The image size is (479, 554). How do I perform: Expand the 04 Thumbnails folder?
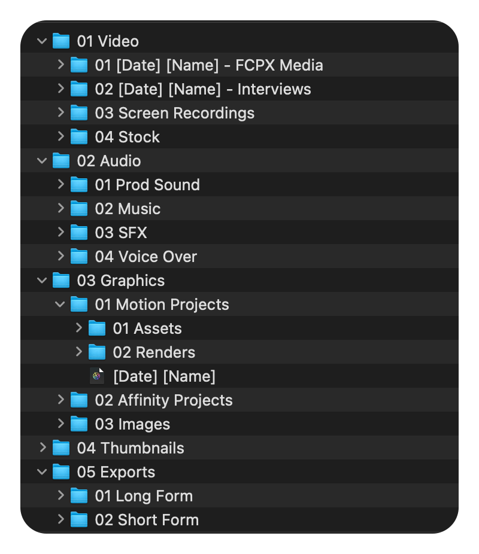pyautogui.click(x=43, y=448)
